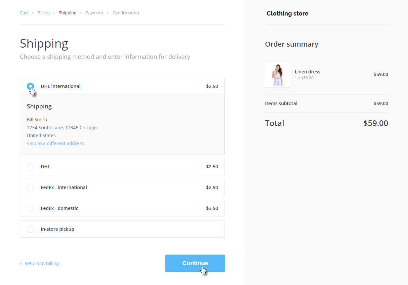Click the Clothing store title

coord(287,14)
